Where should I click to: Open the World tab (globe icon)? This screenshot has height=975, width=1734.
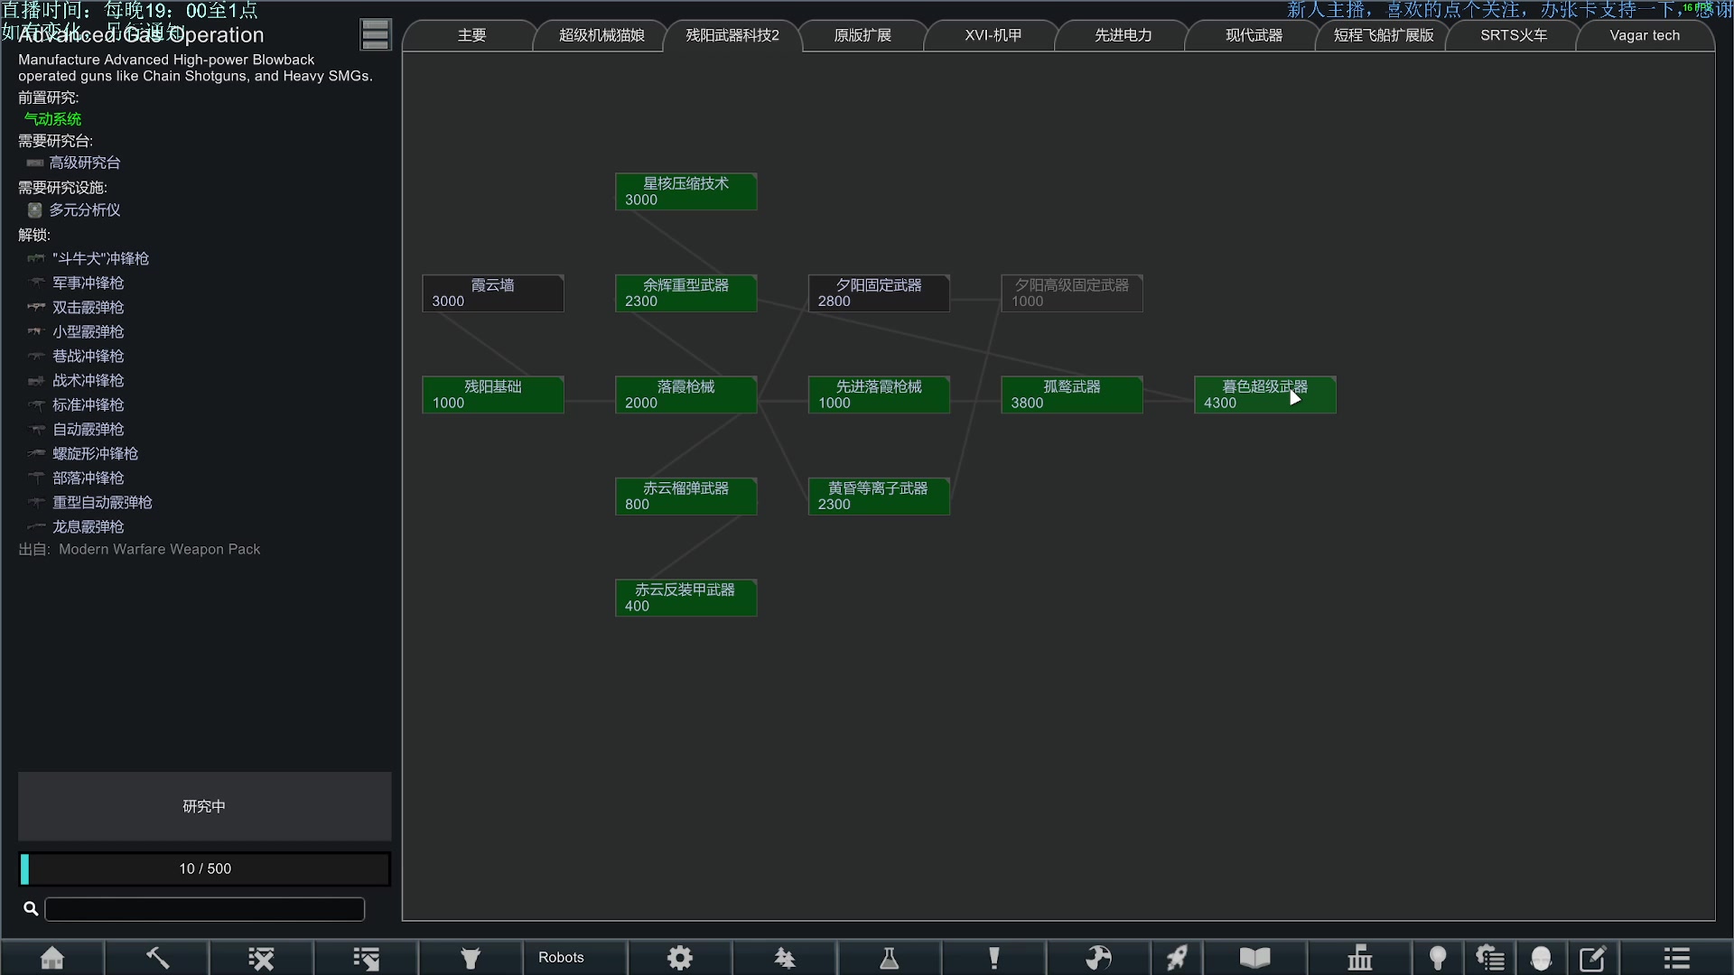click(x=1098, y=958)
